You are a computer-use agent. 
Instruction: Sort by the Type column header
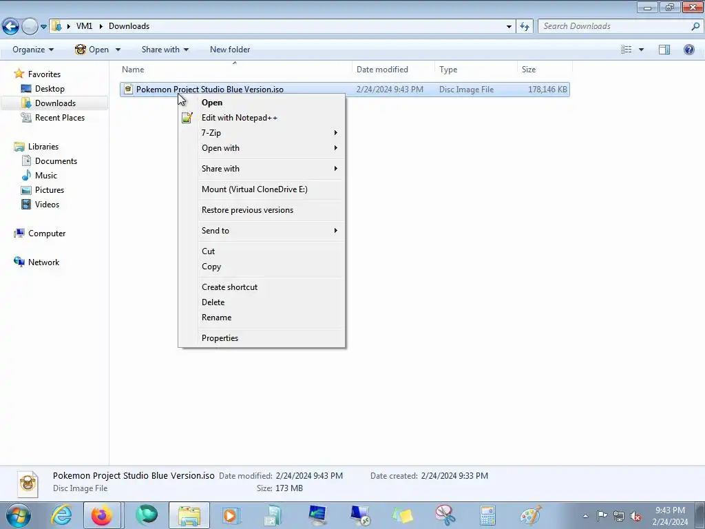[476, 70]
